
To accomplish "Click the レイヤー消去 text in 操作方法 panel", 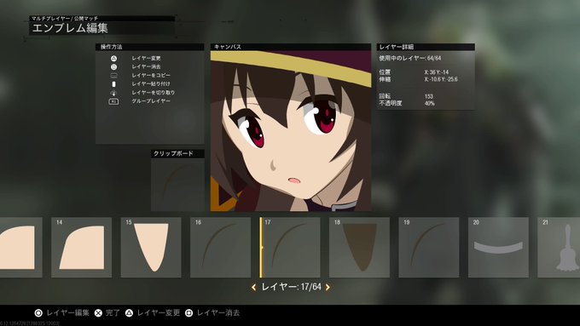I will click(146, 67).
